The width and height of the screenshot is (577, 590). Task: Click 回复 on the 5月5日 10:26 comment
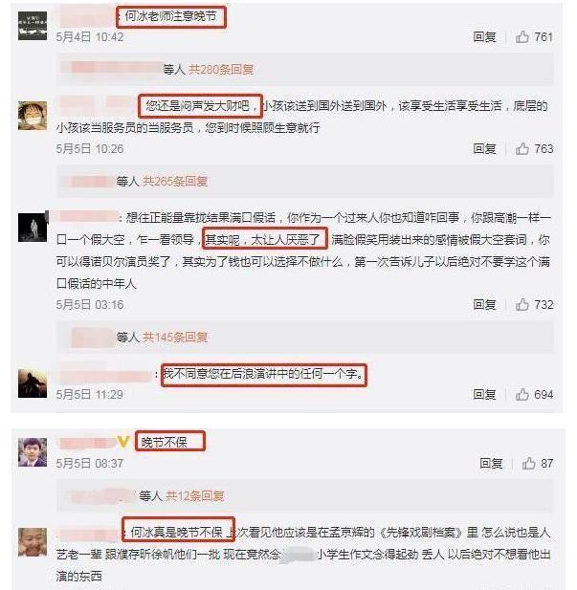[x=484, y=148]
